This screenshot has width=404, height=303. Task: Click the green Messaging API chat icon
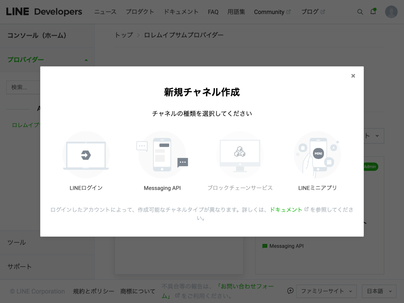click(265, 246)
